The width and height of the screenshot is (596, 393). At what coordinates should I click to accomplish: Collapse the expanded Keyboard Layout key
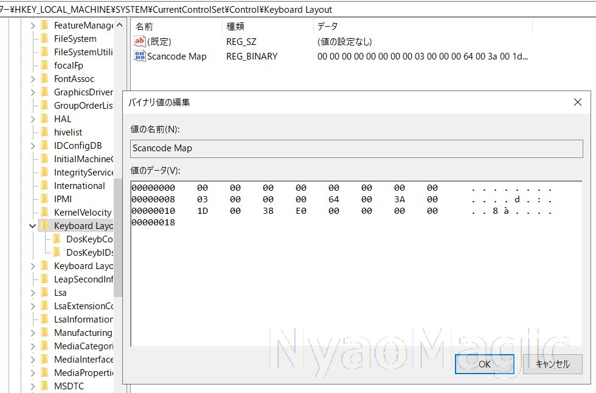click(x=33, y=226)
